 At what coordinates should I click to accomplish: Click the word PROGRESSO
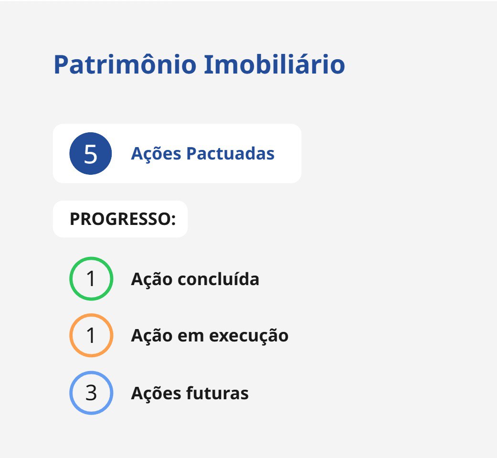click(120, 219)
